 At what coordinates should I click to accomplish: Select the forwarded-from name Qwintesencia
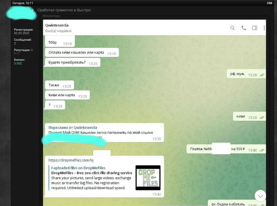85,128
